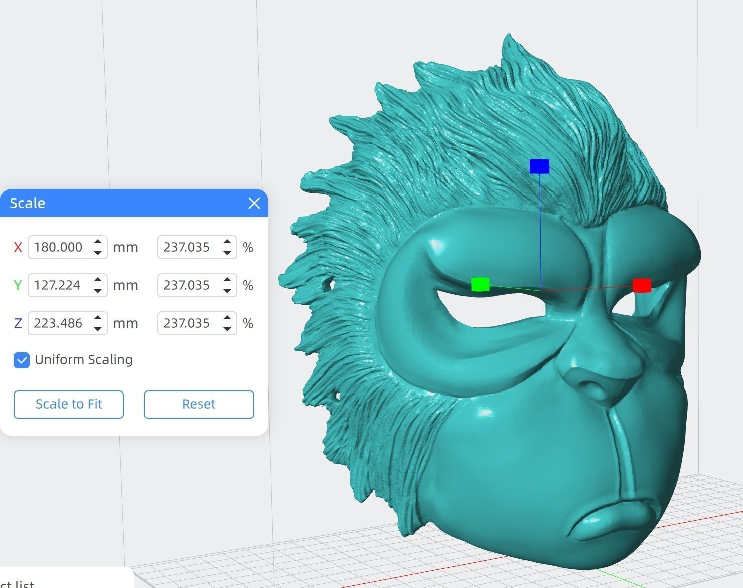Click the Z percentage value 237.035

point(186,323)
